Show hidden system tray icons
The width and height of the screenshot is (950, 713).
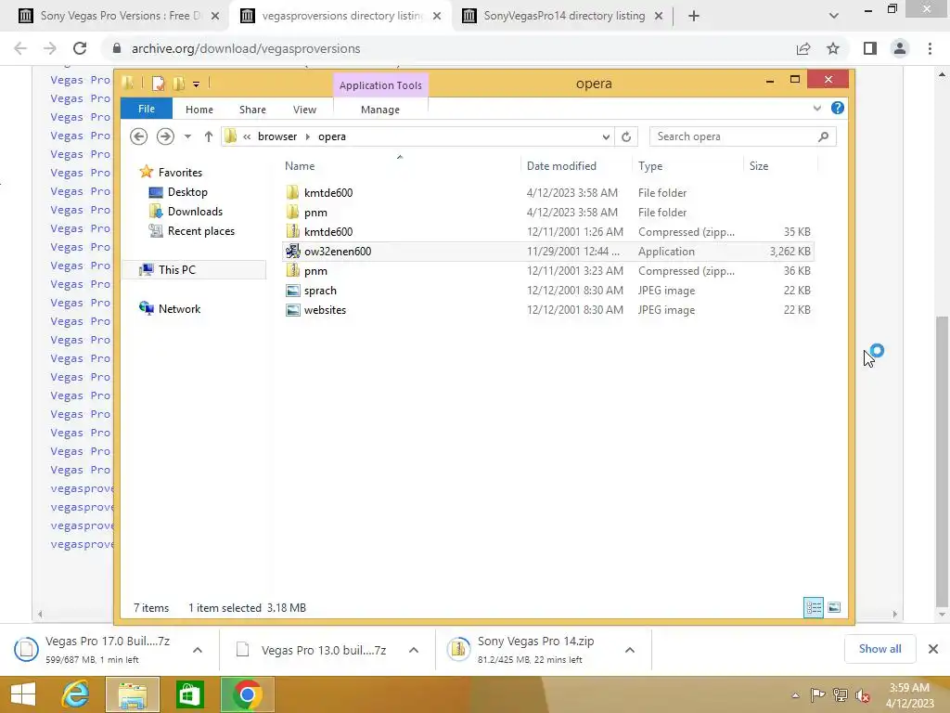[x=795, y=695]
